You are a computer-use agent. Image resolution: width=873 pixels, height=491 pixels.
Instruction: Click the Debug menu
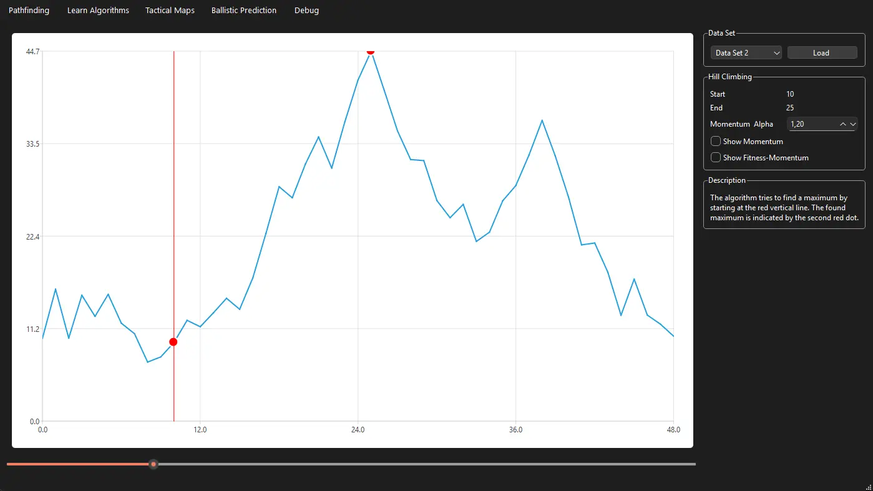click(x=306, y=11)
